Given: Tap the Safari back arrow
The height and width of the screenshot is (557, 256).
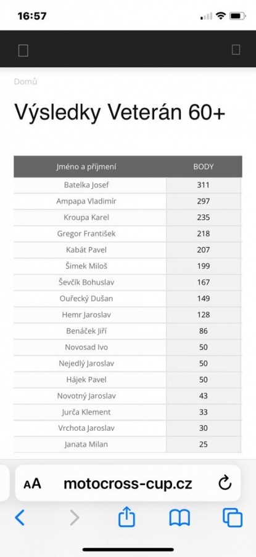Looking at the screenshot, I should pyautogui.click(x=20, y=517).
